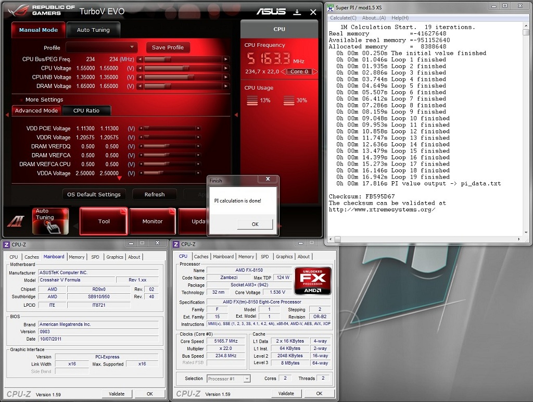Click the 'AMD FX-8150' name field in CPU-Z
This screenshot has width=533, height=402.
pos(249,270)
